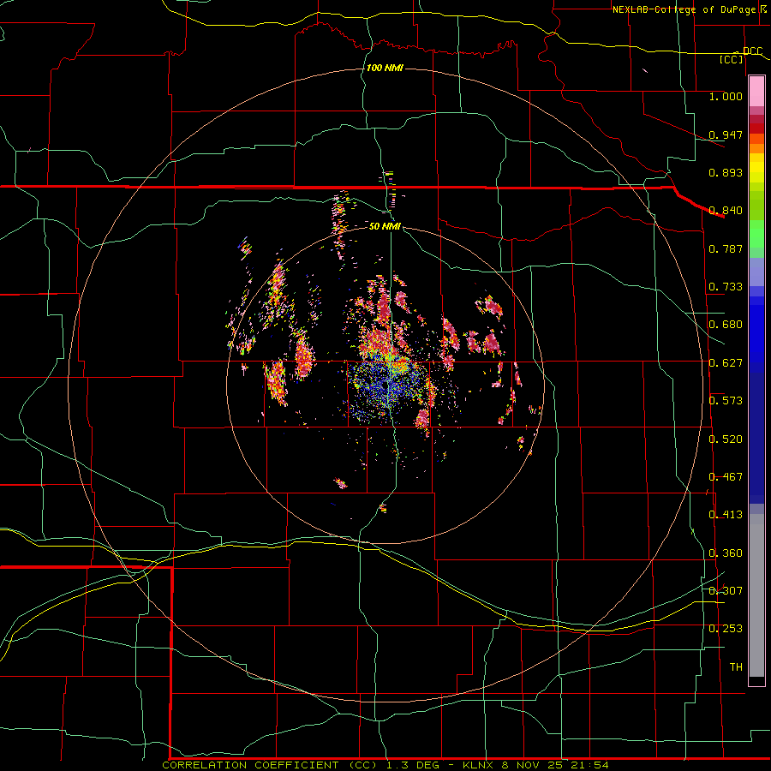Viewport: 771px width, 771px height.
Task: Click the 1.3 DEG elevation text
Action: pyautogui.click(x=412, y=765)
